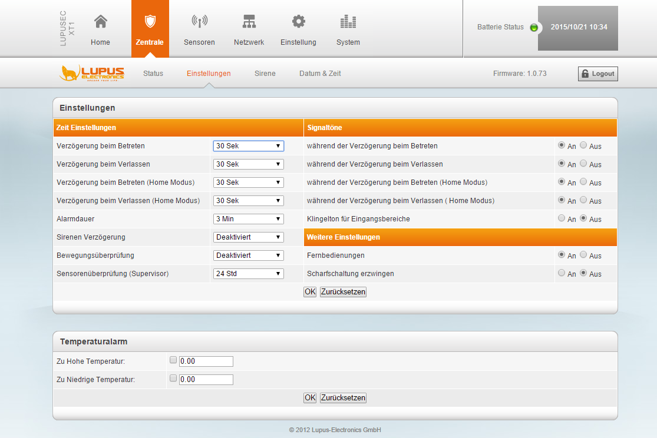This screenshot has height=438, width=657.
Task: Click the Zu Hohe Temperatur value field
Action: [206, 361]
